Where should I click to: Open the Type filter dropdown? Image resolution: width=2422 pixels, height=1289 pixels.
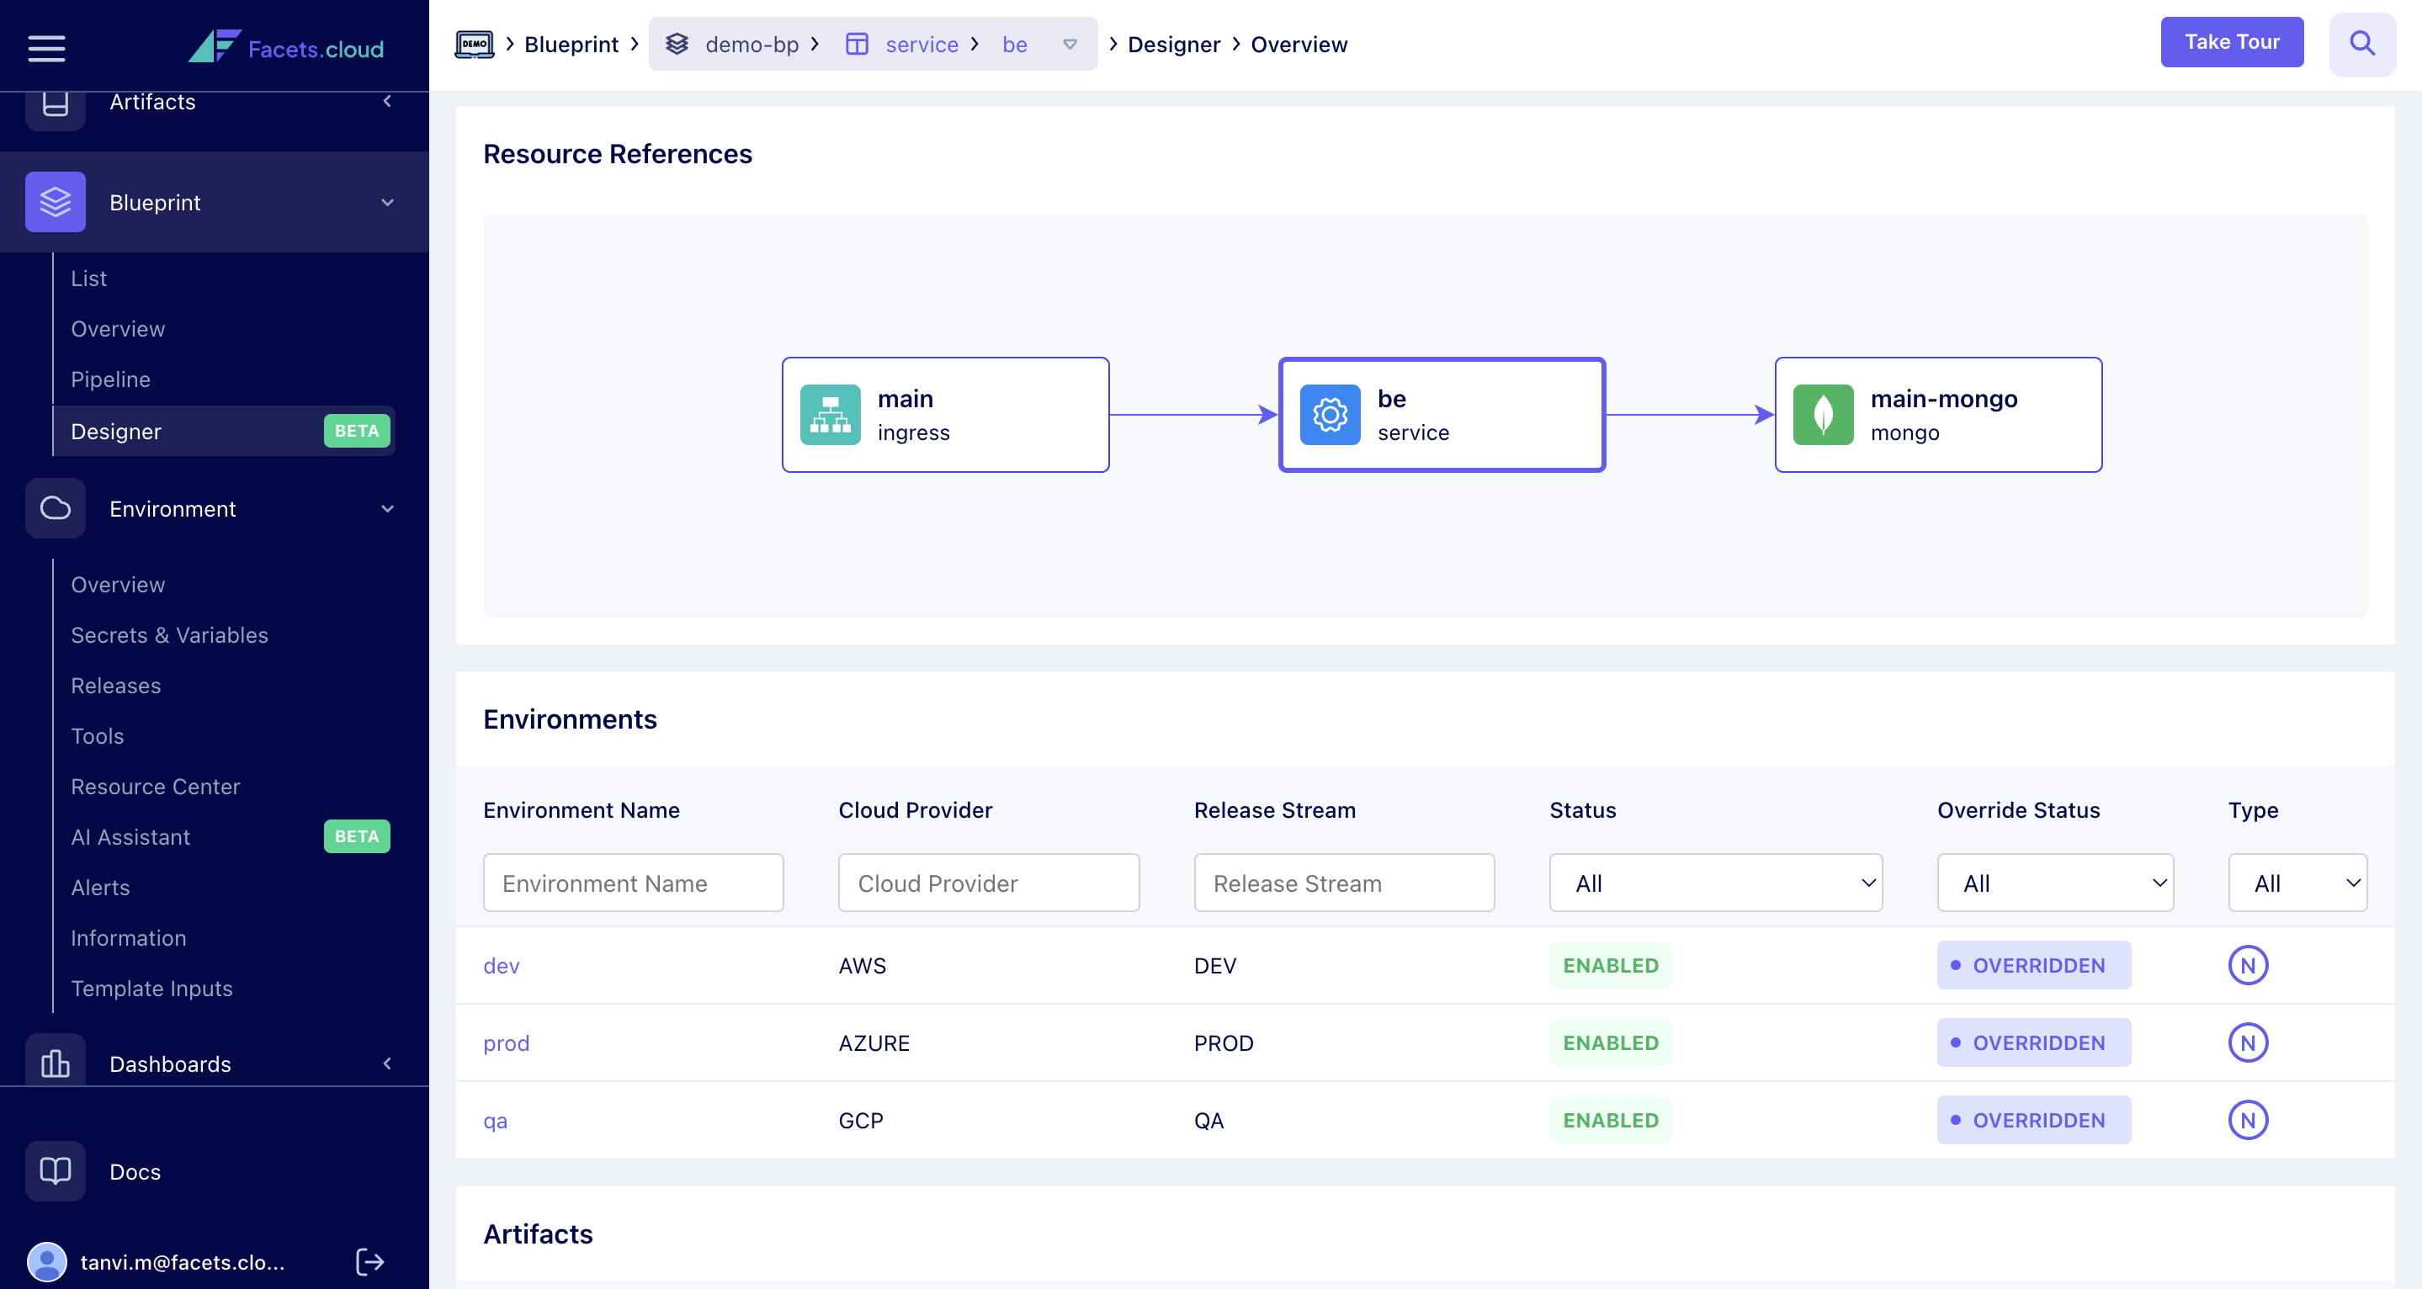[2297, 882]
